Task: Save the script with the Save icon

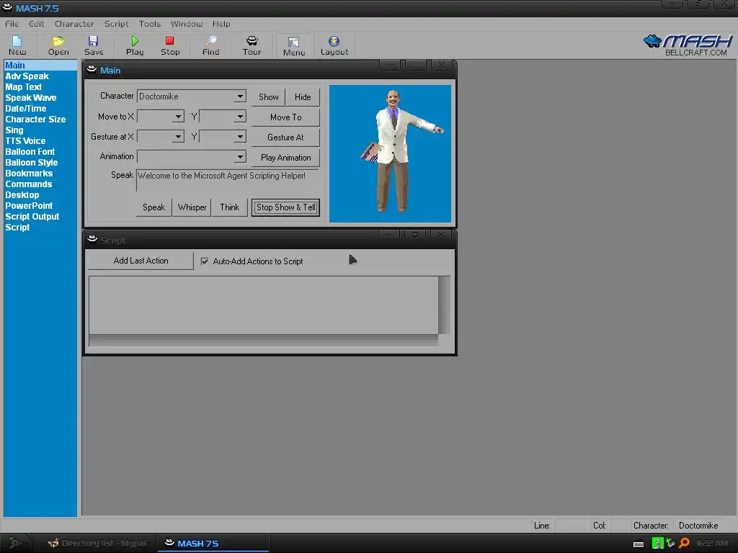Action: pos(94,45)
